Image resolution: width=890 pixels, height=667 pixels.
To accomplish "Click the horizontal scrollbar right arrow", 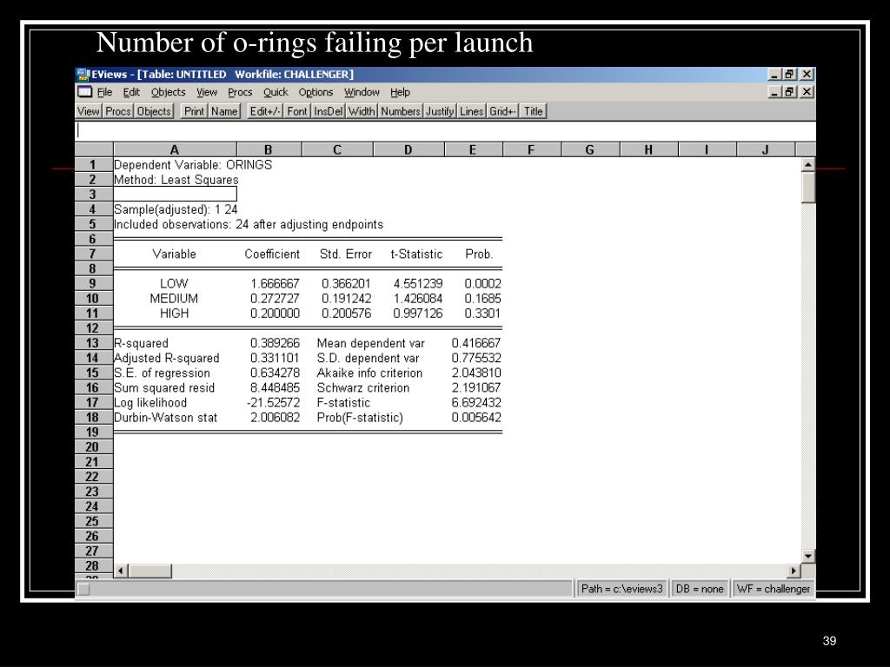I will pyautogui.click(x=794, y=571).
